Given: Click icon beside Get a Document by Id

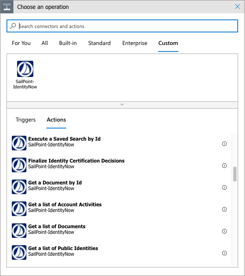Looking at the screenshot, I should 19,187.
